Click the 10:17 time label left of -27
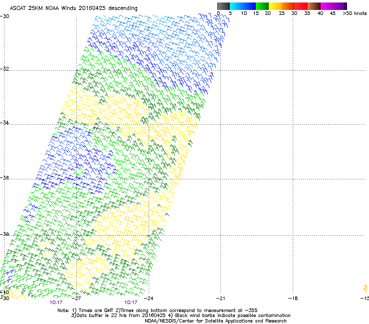The image size is (369, 324). pyautogui.click(x=56, y=303)
